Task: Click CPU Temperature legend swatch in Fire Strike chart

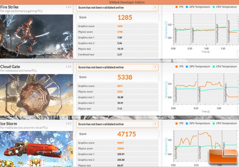Action: pos(214,7)
